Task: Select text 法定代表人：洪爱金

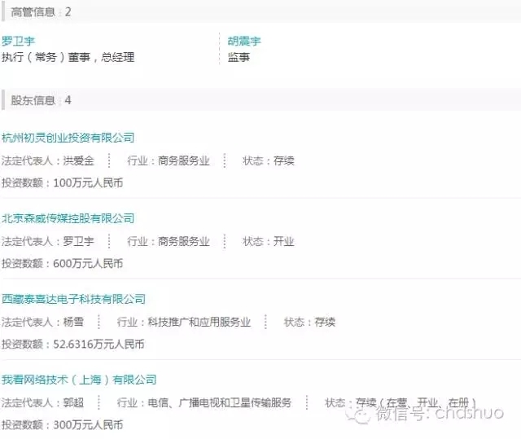Action: pos(48,160)
